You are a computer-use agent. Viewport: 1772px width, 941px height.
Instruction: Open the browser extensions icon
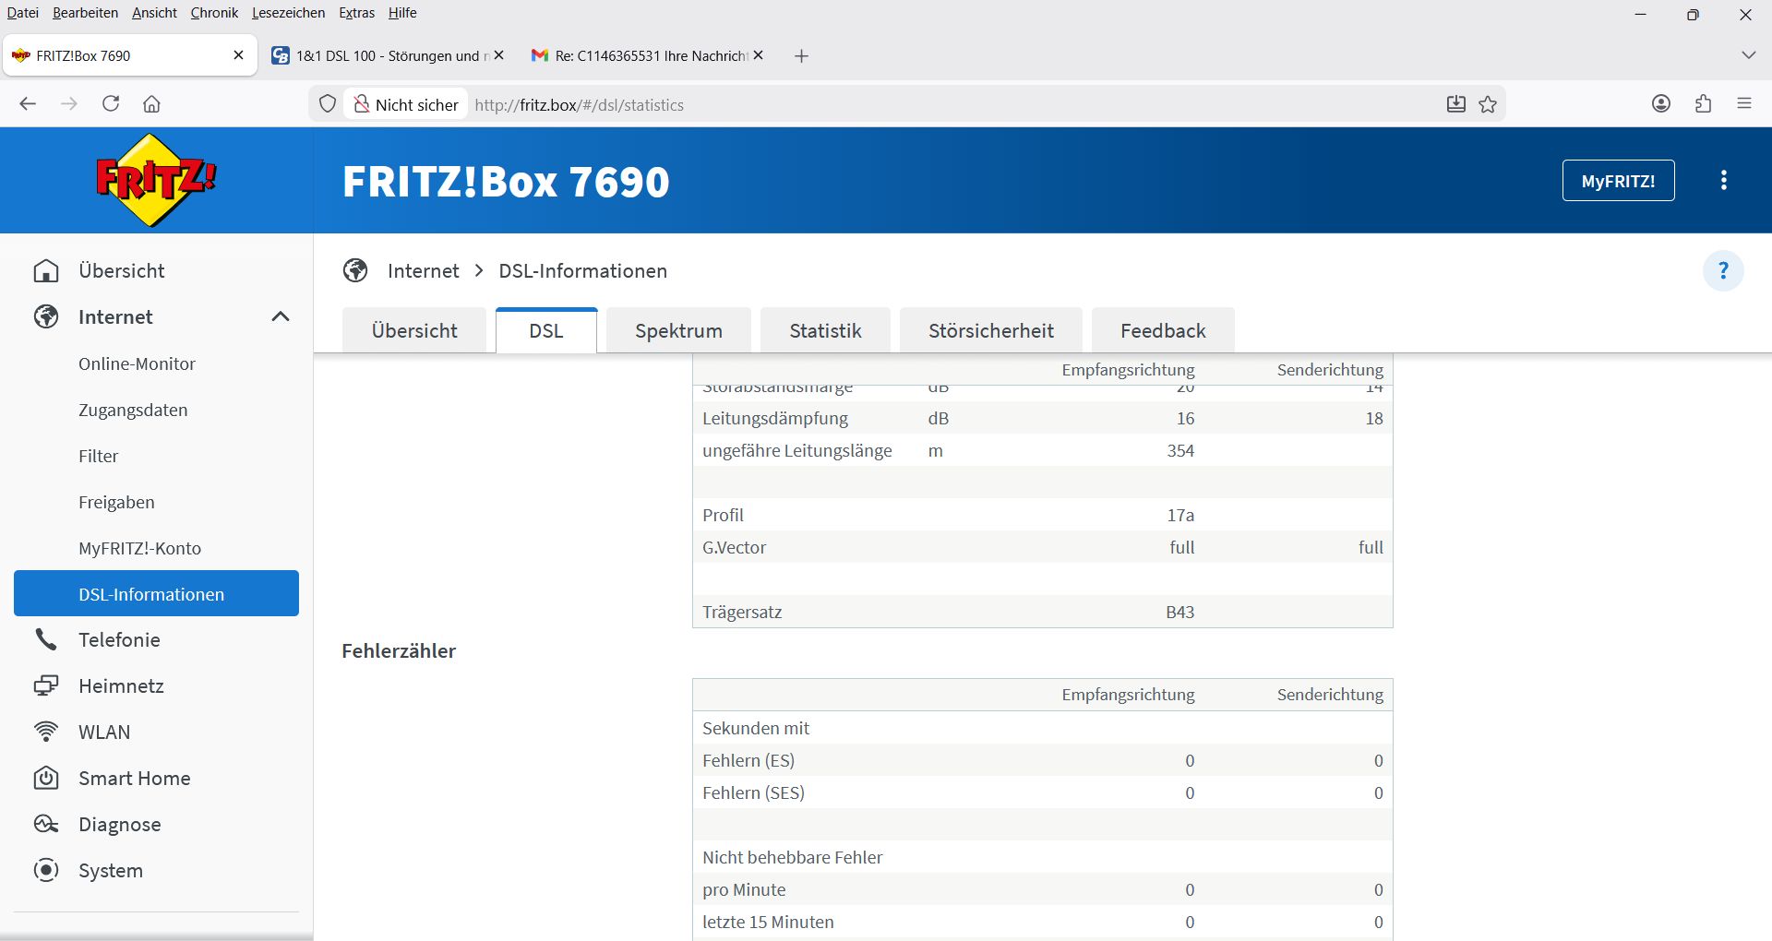tap(1703, 104)
